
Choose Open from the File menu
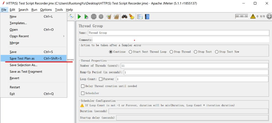point(33,30)
